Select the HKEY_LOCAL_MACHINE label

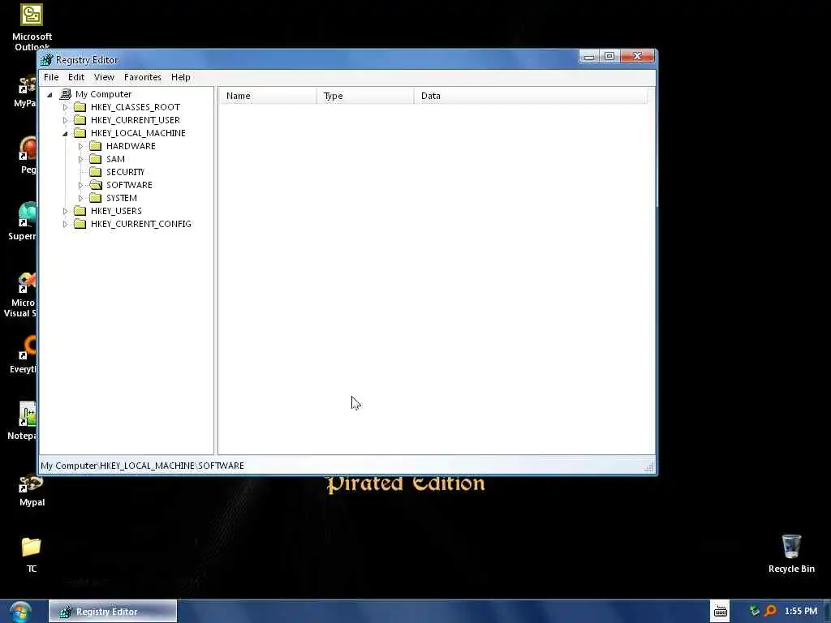click(x=138, y=133)
